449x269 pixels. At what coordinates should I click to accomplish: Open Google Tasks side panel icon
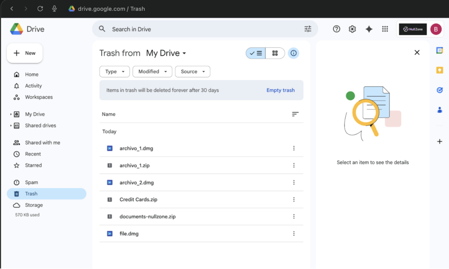click(439, 90)
